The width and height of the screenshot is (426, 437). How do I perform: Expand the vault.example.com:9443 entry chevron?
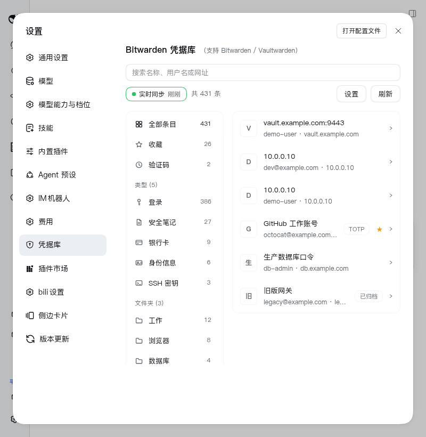(391, 128)
